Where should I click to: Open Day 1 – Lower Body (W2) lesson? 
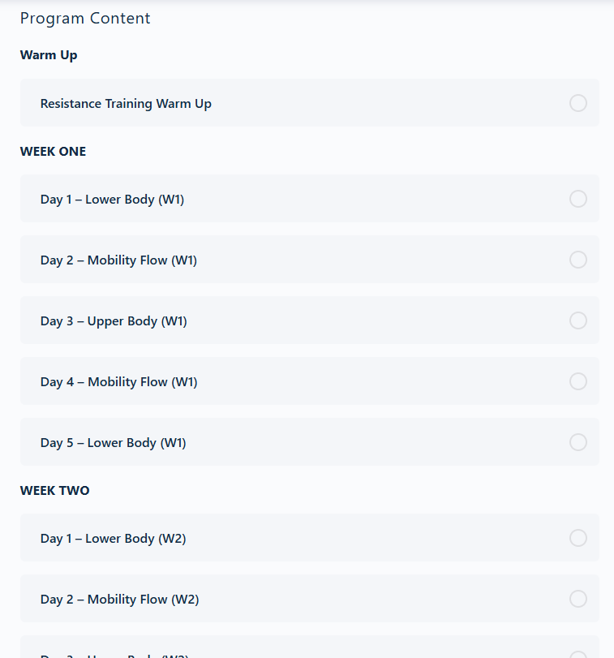coord(113,539)
